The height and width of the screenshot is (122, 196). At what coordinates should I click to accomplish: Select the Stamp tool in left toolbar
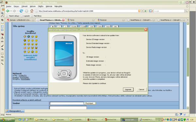2,38
